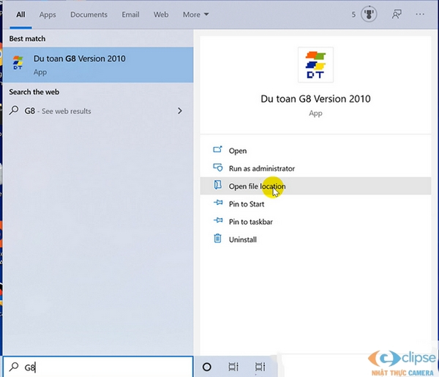Click the Pin to Start pin icon
This screenshot has height=377, width=439.
(218, 203)
